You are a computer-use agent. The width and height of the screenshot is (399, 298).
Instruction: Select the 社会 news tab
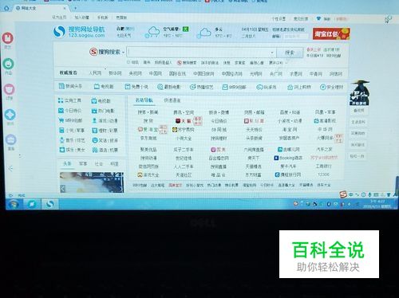click(x=99, y=164)
